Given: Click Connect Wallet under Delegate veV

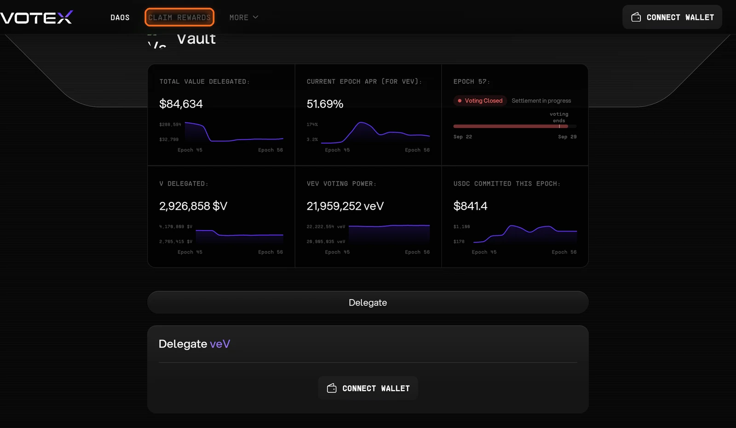Looking at the screenshot, I should [368, 388].
